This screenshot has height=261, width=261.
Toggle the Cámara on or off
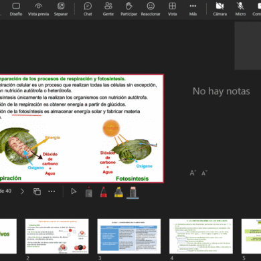pos(220,9)
